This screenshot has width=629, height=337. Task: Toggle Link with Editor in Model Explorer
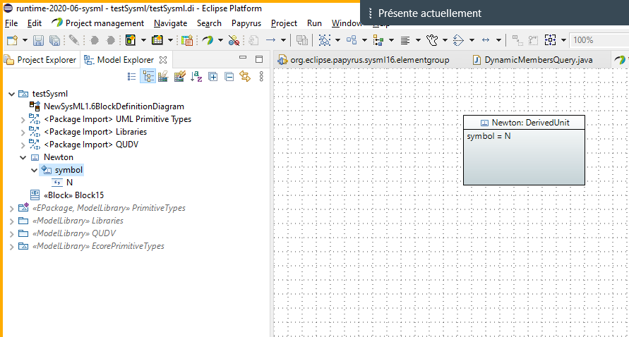coord(245,76)
